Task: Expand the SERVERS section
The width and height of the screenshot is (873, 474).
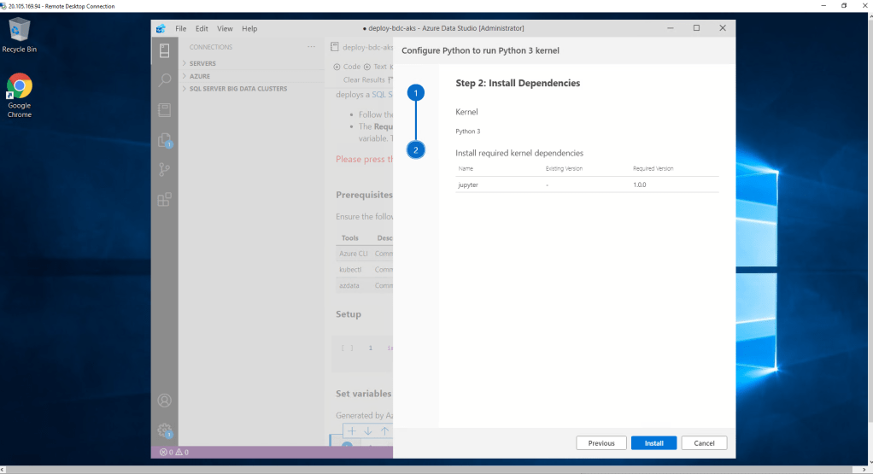Action: [x=202, y=63]
